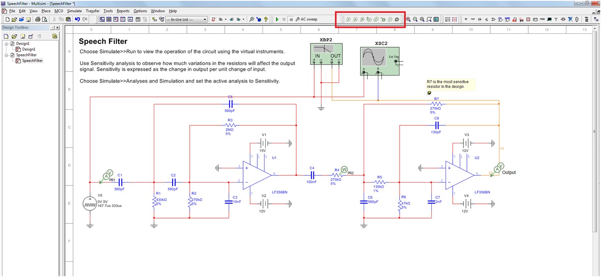
Task: Open the Transfer menu
Action: 92,11
